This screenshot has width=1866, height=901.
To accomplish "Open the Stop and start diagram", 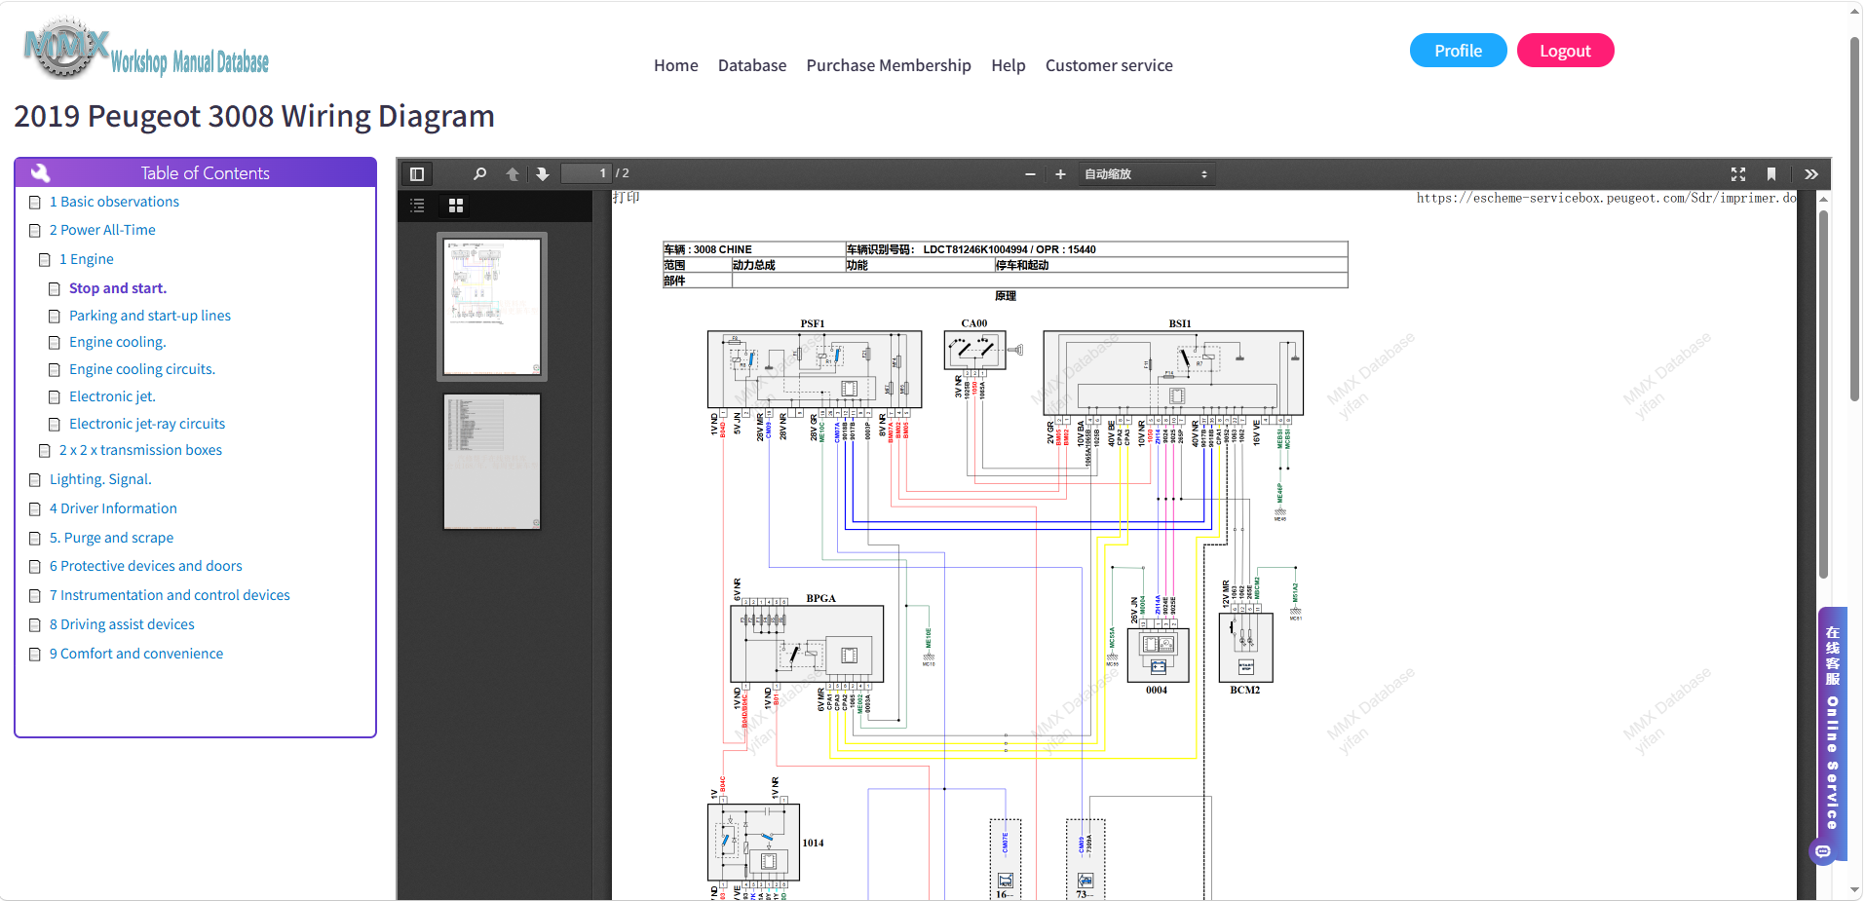I will pyautogui.click(x=118, y=288).
